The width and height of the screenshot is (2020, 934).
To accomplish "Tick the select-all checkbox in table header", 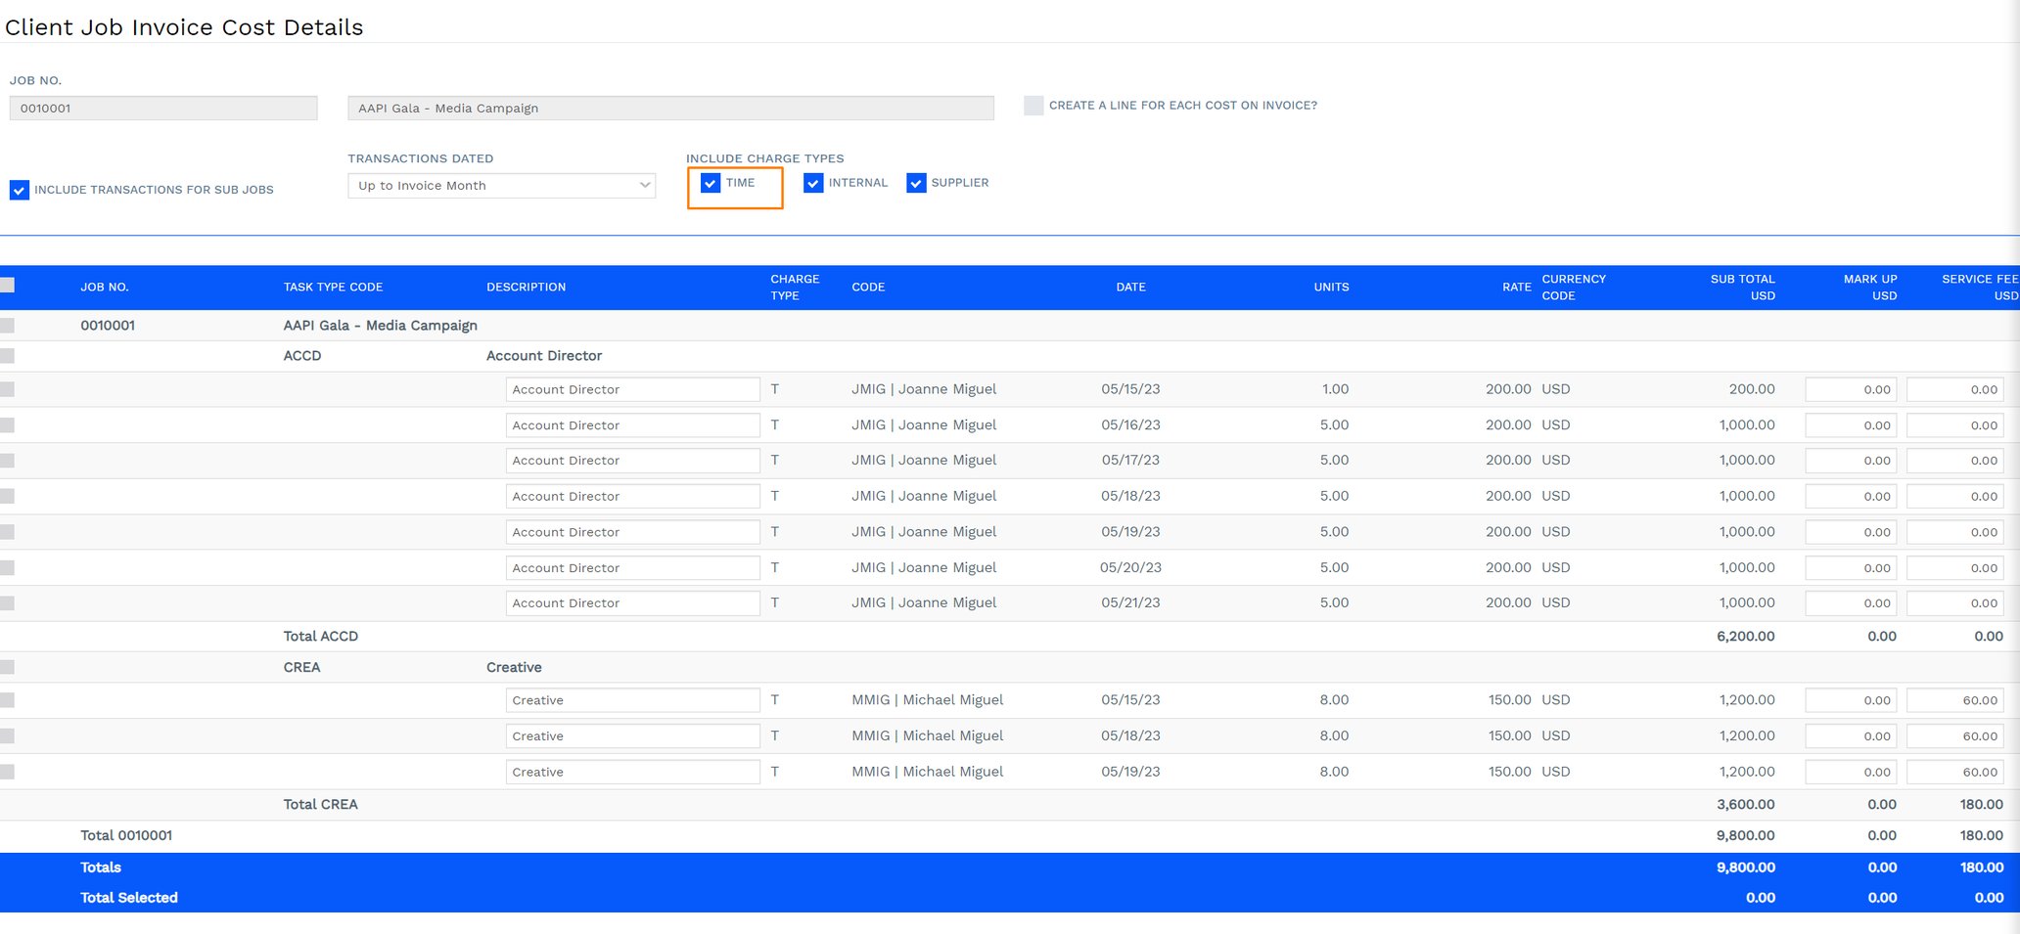I will tap(7, 285).
